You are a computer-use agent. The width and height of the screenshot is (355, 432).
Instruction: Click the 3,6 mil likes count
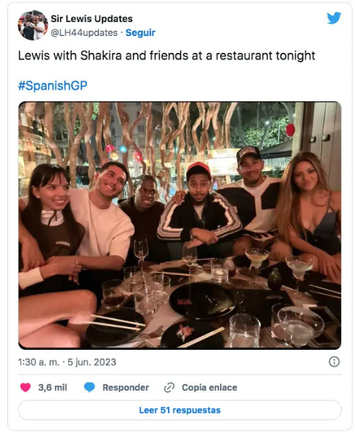53,387
